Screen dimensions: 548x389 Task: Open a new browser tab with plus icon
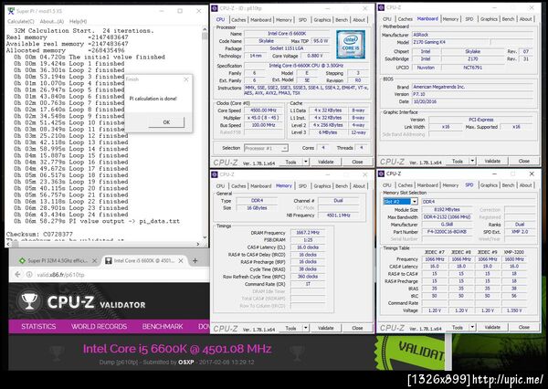[x=195, y=260]
